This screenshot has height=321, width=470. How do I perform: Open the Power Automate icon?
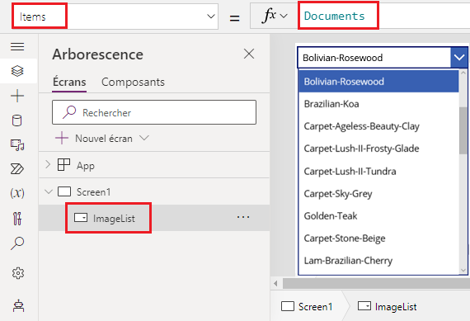[17, 169]
